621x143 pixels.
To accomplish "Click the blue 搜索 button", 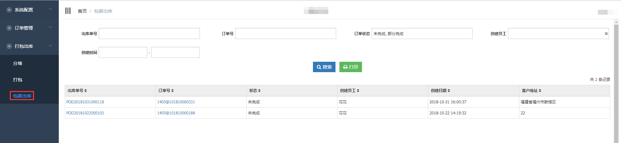I will tap(324, 67).
